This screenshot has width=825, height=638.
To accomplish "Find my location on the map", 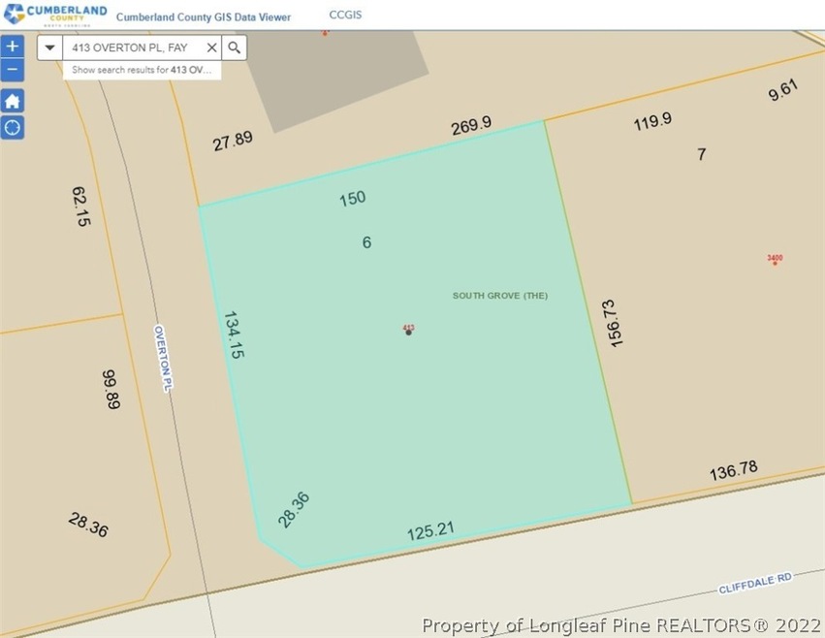I will 13,127.
